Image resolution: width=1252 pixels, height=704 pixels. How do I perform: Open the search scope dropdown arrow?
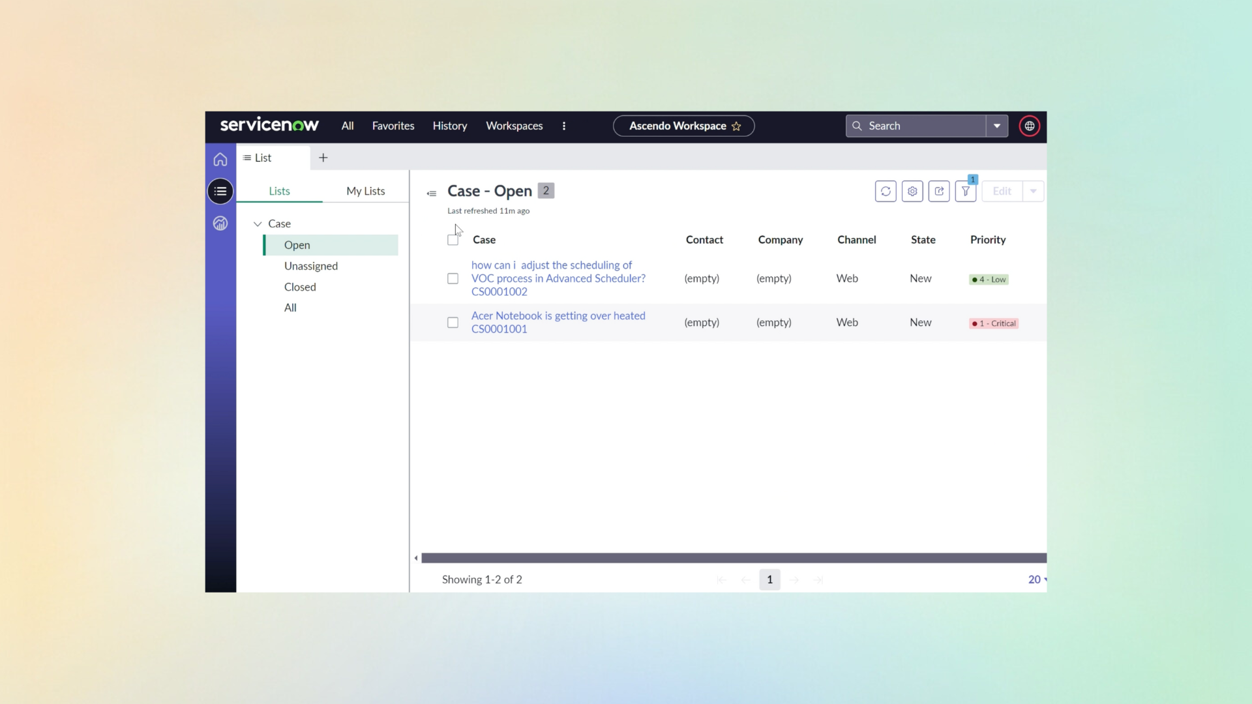997,126
